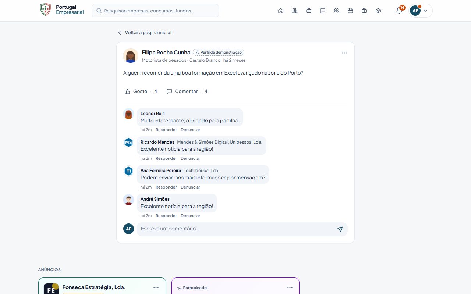Open the briefcase-with-plus nav icon
This screenshot has height=294, width=471.
click(364, 11)
